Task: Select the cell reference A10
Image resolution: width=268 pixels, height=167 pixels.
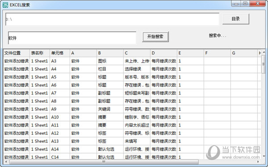Action: [60, 117]
